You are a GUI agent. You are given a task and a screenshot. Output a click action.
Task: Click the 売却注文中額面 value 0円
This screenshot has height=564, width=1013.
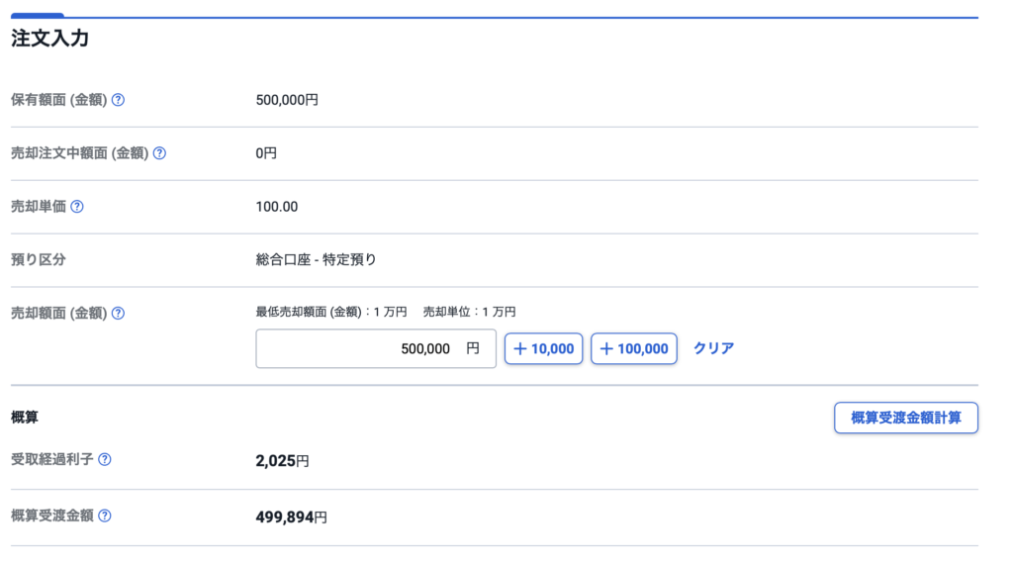click(x=266, y=153)
